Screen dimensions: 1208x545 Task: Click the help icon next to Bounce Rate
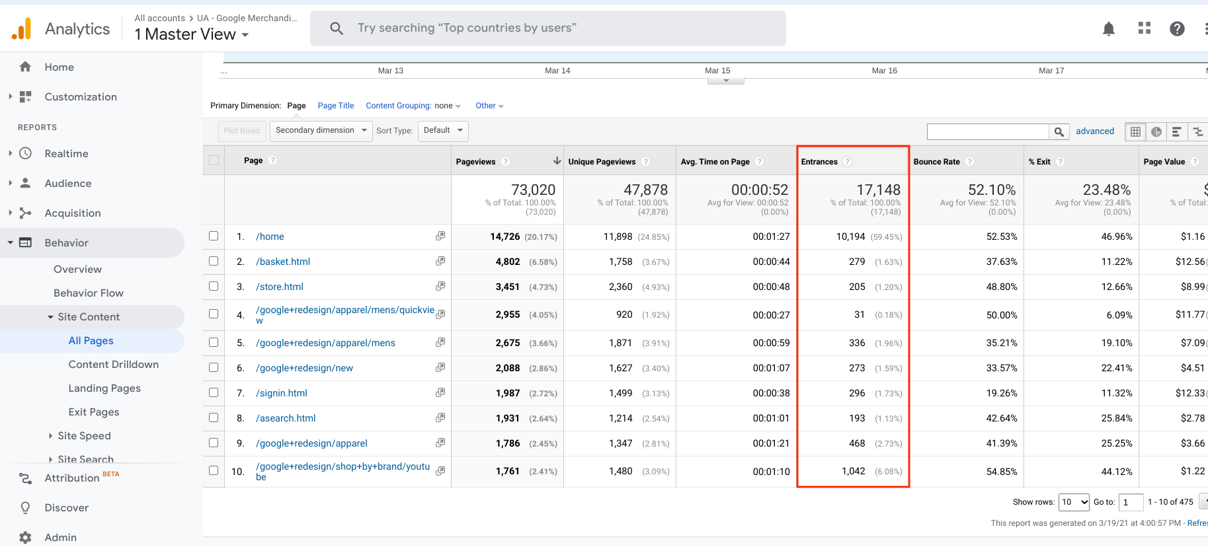click(970, 161)
